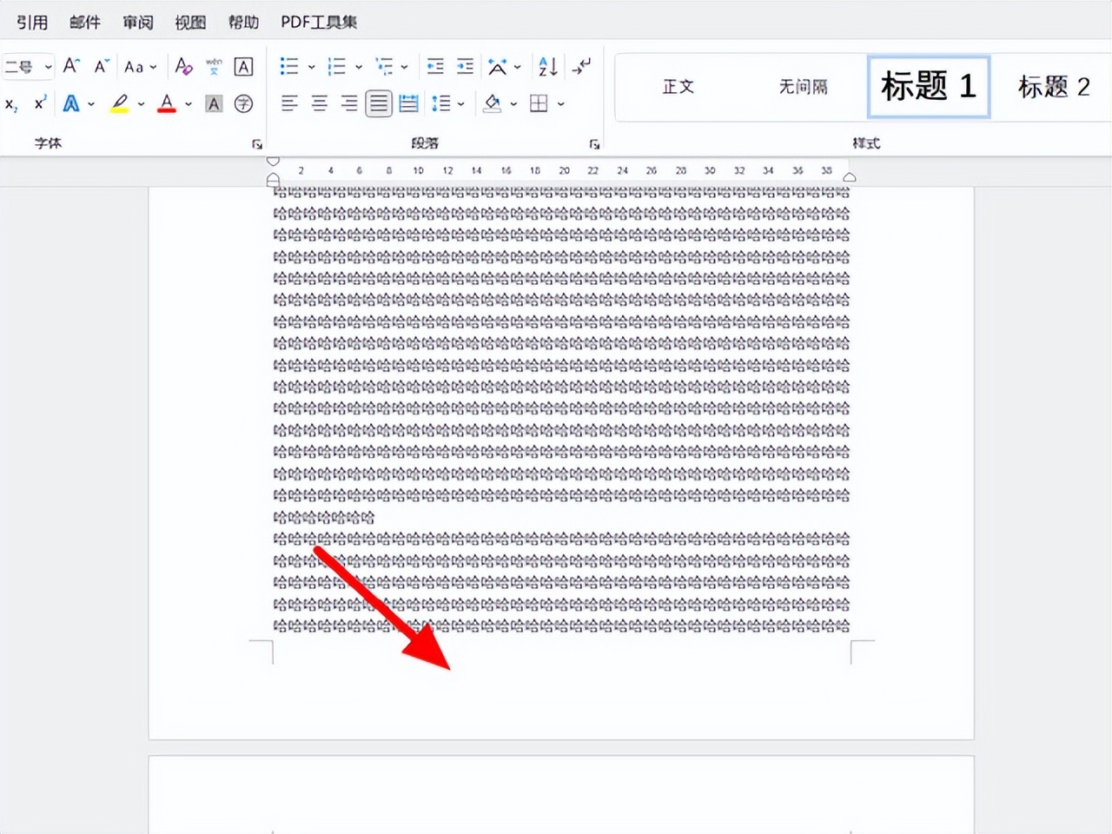The image size is (1112, 834).
Task: Click the 字体 dialog launcher arrow
Action: click(255, 142)
